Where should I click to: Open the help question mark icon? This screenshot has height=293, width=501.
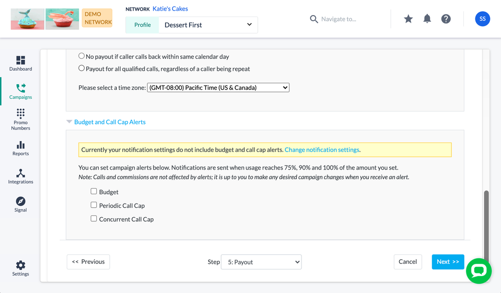tap(446, 19)
